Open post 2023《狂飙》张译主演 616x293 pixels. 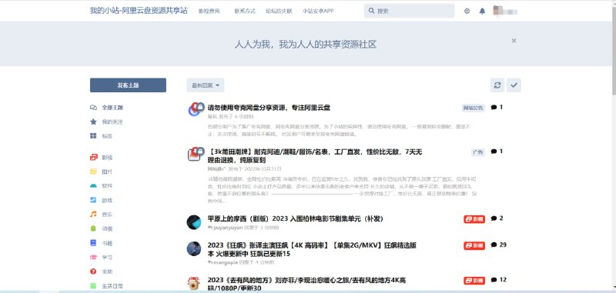[x=312, y=249]
